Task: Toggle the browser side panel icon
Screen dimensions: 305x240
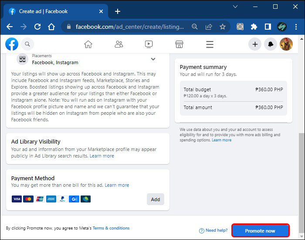Action: point(268,27)
